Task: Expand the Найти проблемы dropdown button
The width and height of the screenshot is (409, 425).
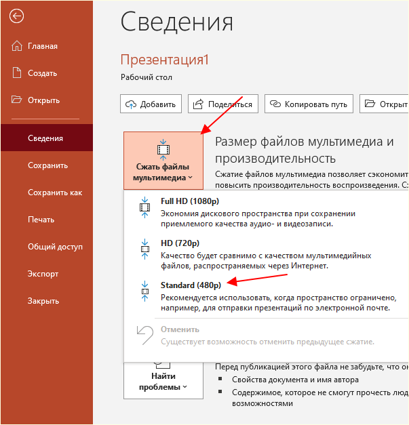Action: 163,380
